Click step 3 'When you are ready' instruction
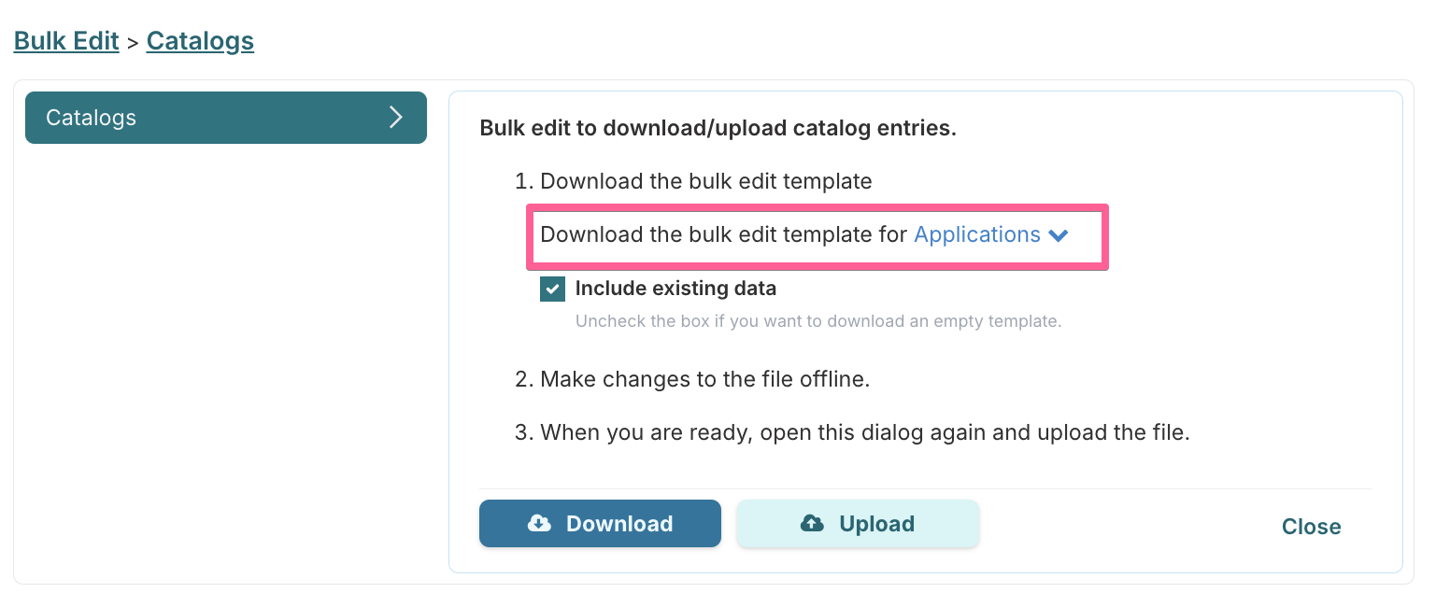 point(853,433)
